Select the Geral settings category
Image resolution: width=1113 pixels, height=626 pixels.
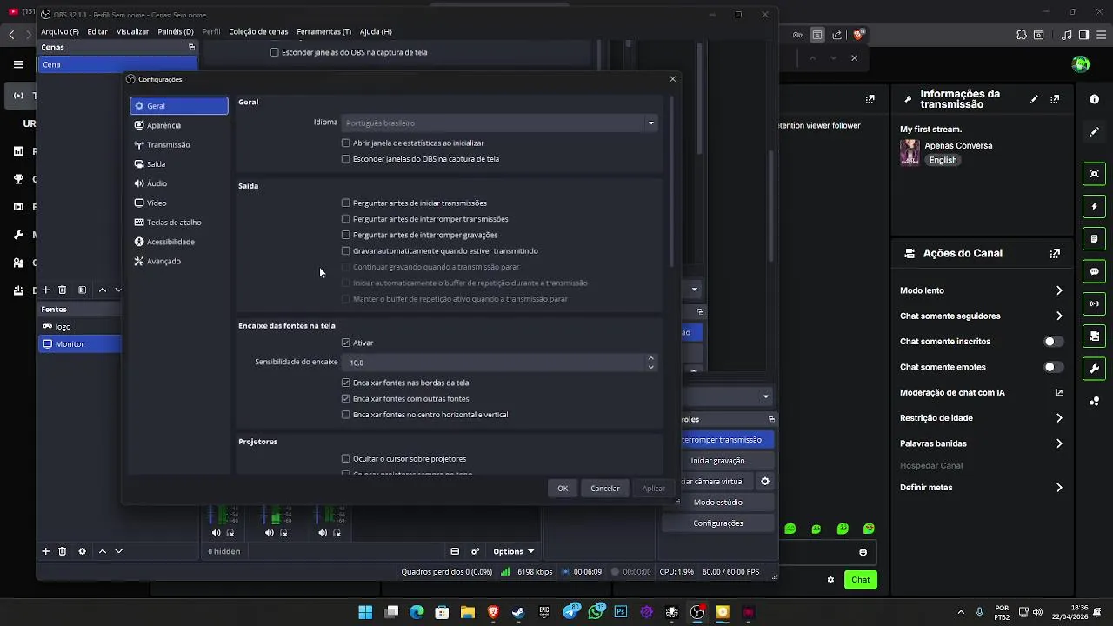(x=178, y=106)
